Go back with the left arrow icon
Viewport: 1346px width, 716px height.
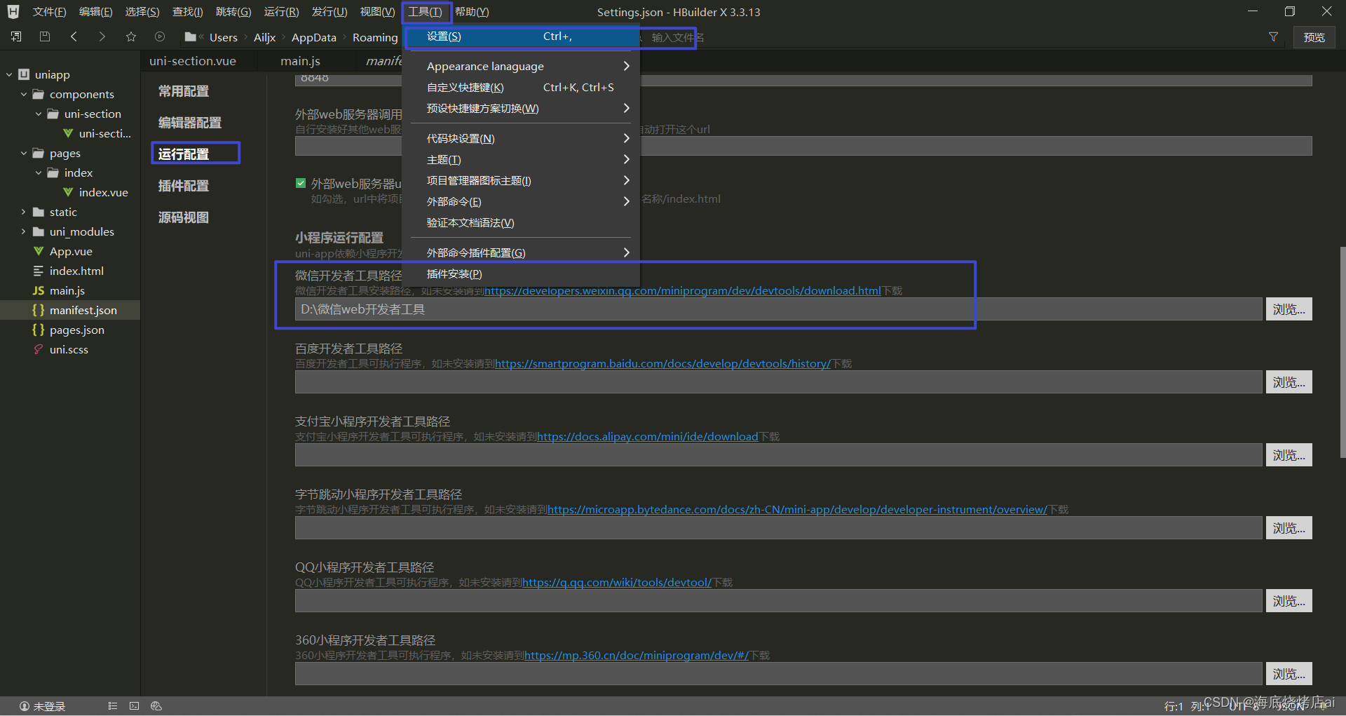pos(74,36)
